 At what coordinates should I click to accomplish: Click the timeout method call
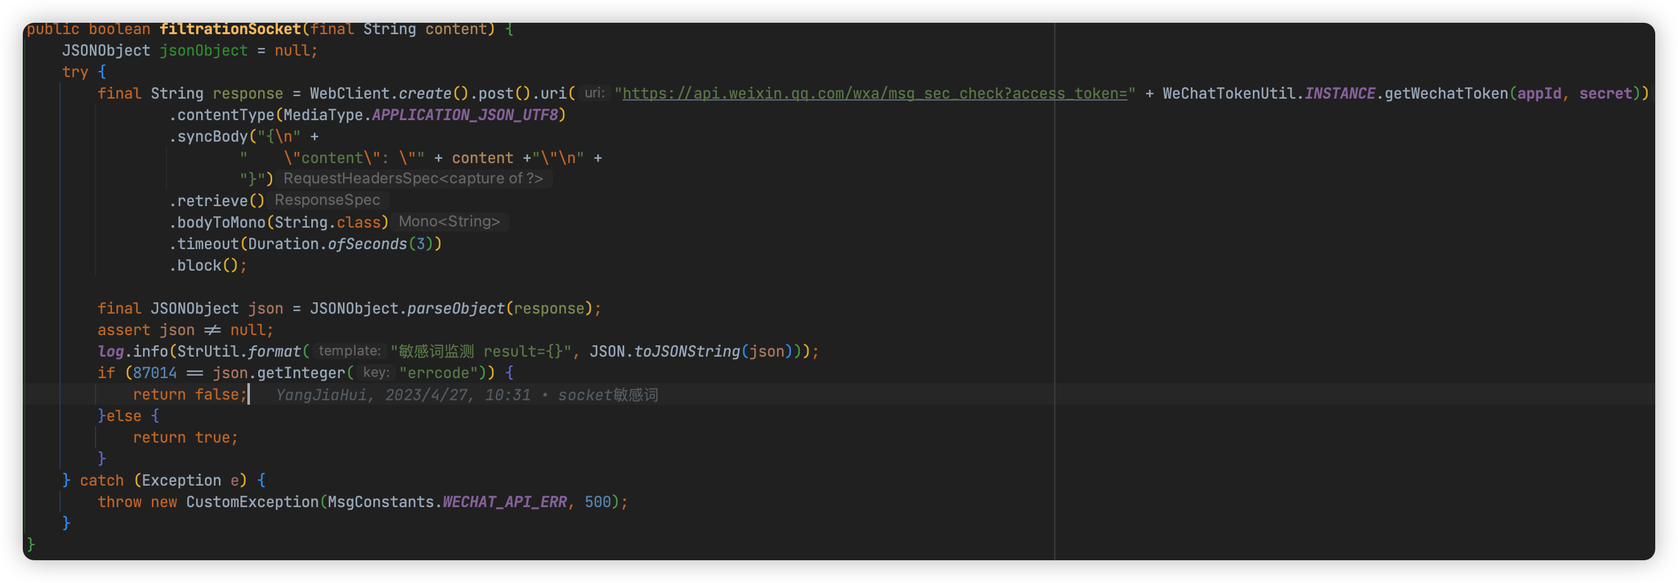point(208,244)
